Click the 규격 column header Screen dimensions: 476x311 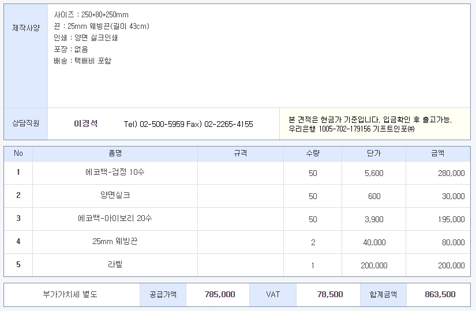pos(241,153)
